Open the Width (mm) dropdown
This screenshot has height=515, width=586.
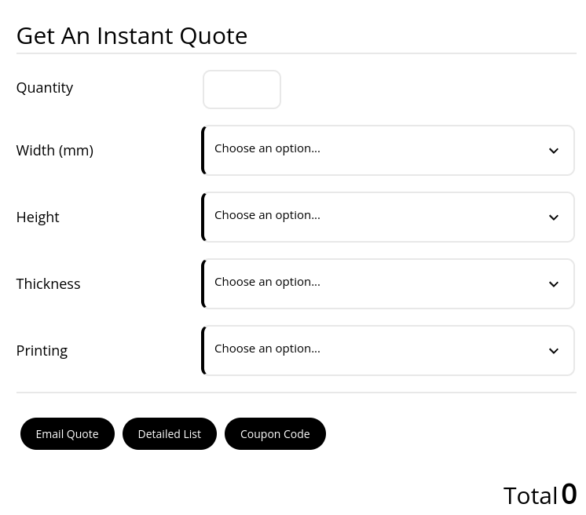pyautogui.click(x=387, y=151)
